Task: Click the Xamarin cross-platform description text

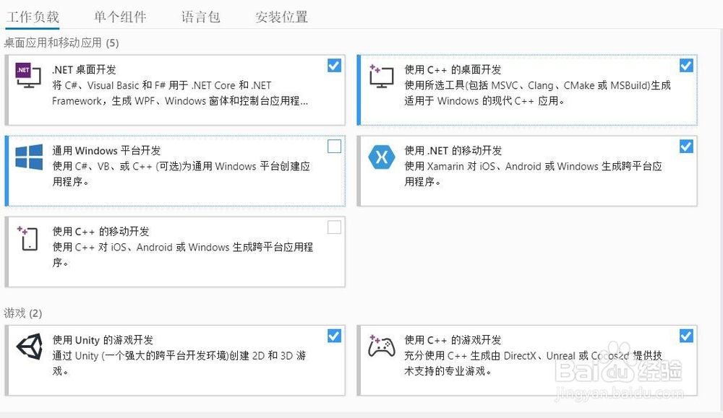Action: tap(533, 174)
